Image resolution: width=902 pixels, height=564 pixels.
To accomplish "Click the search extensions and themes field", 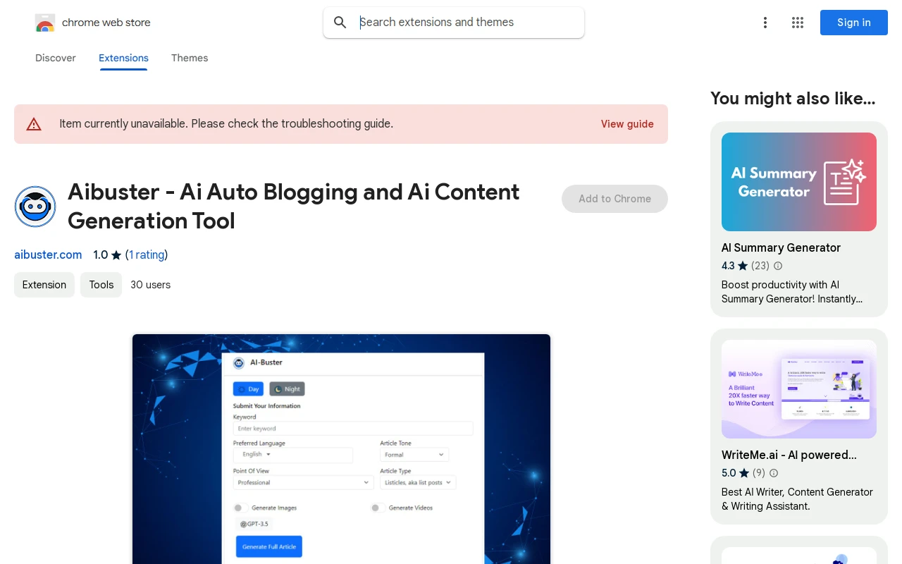I will coord(465,23).
